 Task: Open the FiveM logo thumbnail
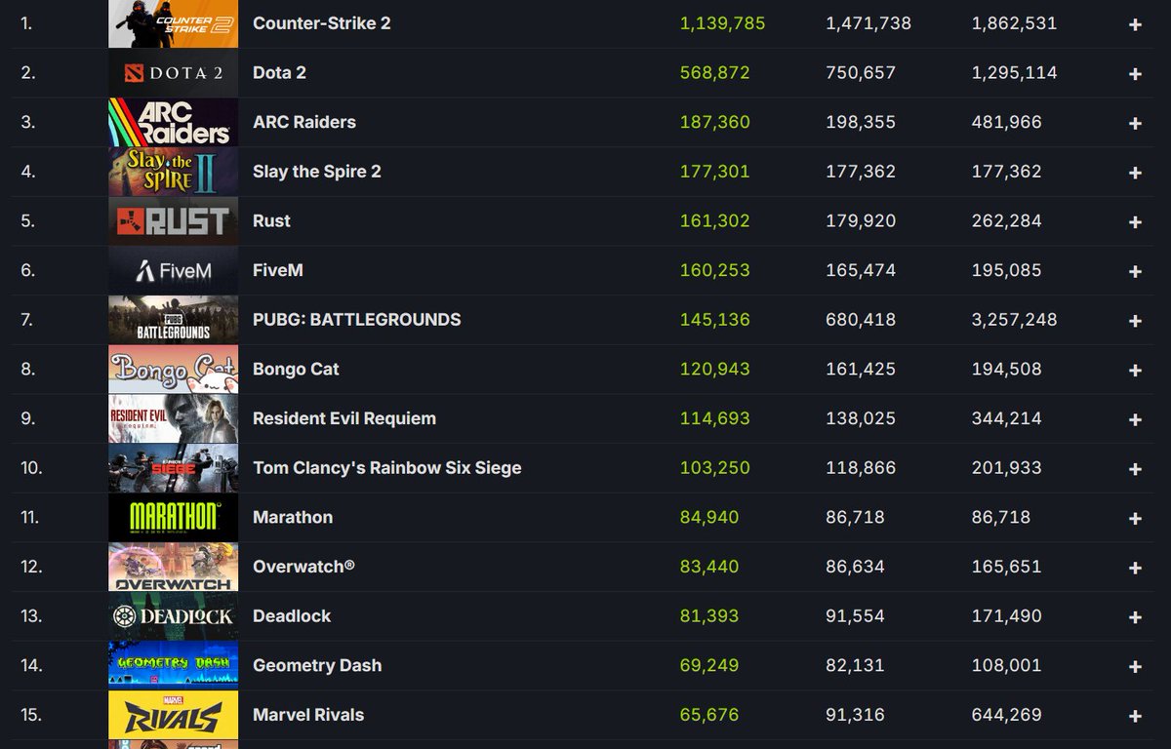173,270
